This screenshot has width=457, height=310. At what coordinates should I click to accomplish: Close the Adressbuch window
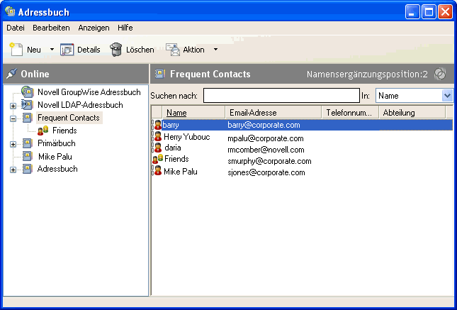coord(446,12)
